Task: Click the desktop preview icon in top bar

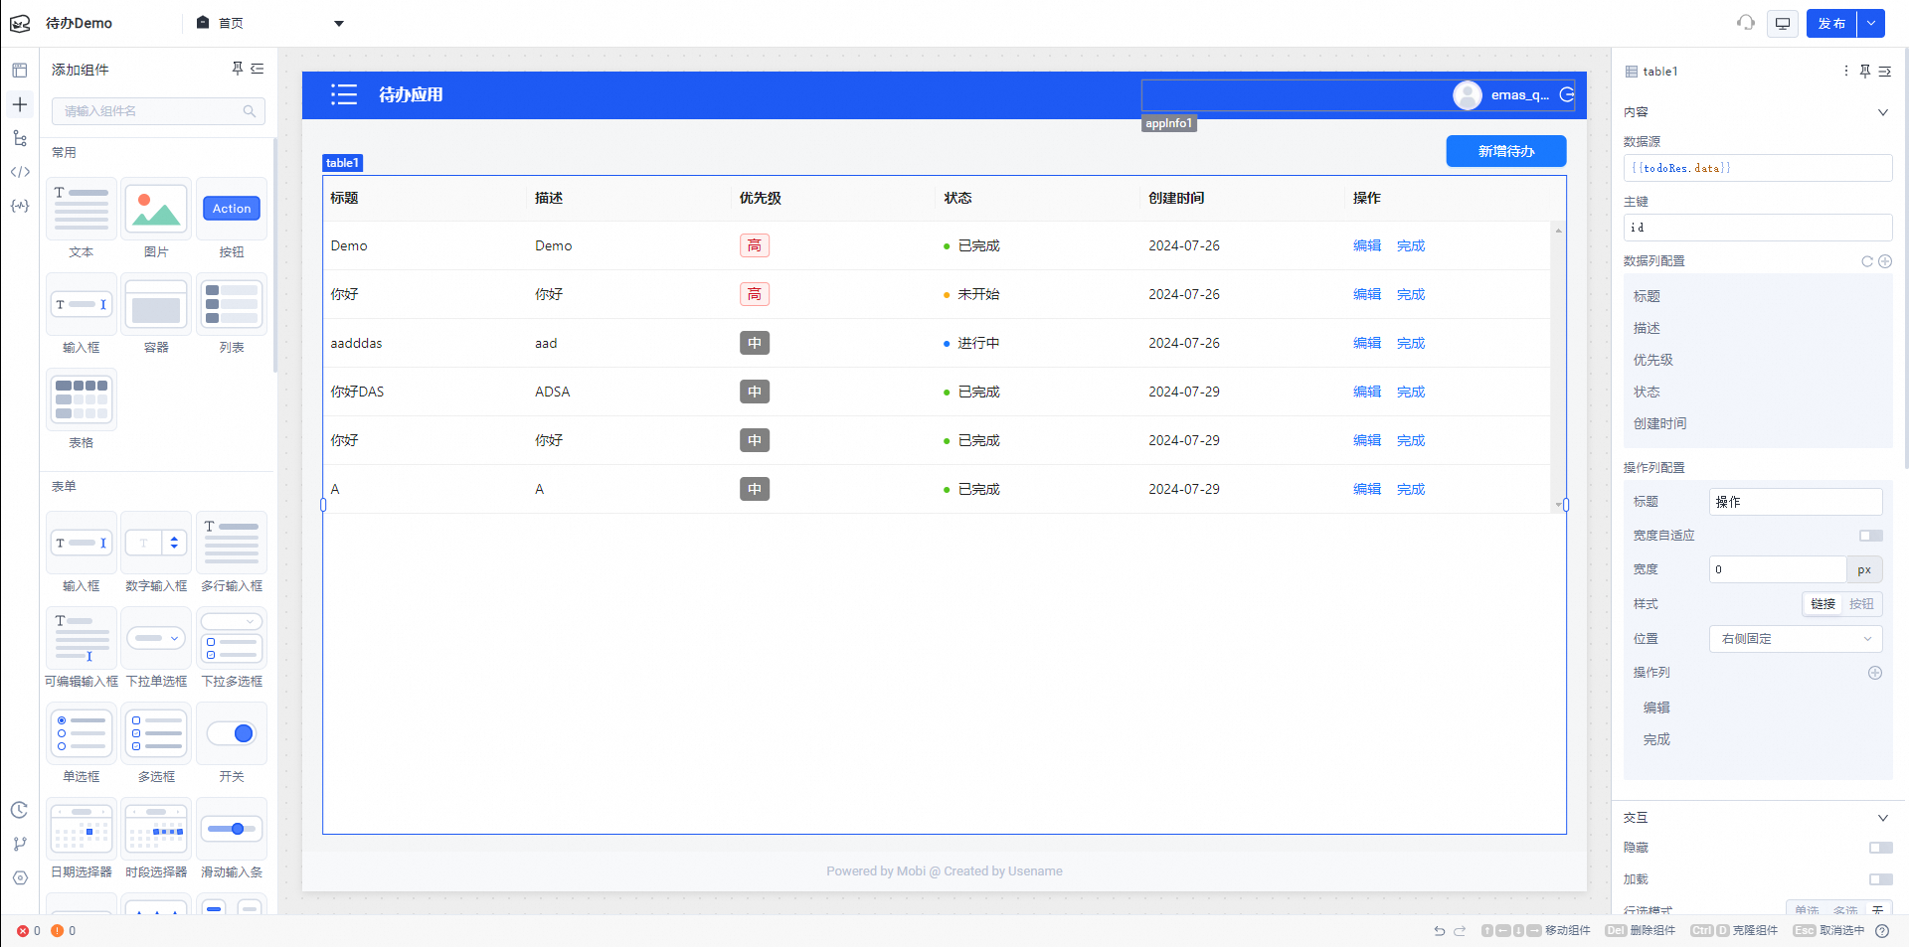Action: 1783,23
